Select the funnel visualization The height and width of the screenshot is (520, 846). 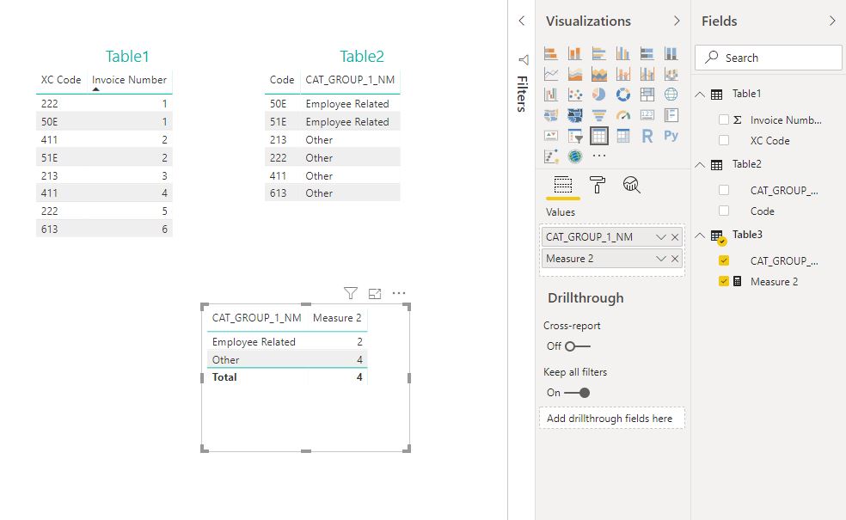599,115
